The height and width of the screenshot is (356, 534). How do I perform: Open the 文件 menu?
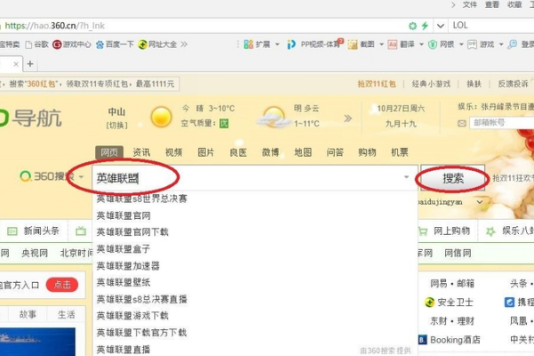click(470, 4)
